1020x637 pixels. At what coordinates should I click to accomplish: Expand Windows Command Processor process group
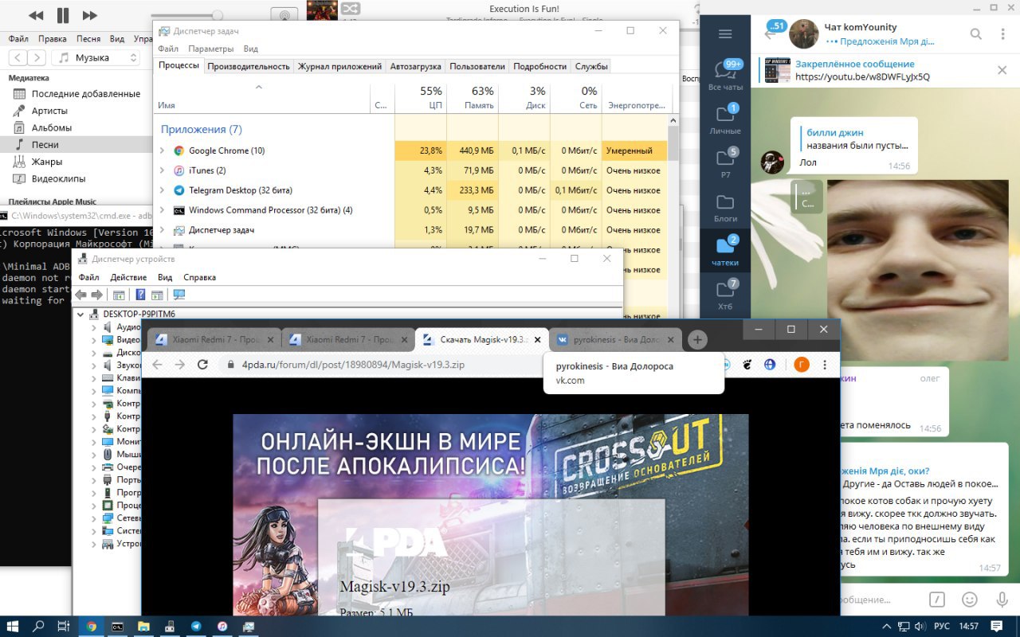click(163, 210)
